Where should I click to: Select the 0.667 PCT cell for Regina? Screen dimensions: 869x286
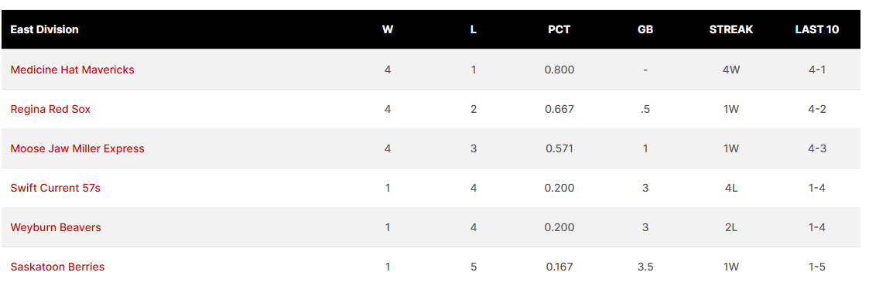click(x=559, y=109)
